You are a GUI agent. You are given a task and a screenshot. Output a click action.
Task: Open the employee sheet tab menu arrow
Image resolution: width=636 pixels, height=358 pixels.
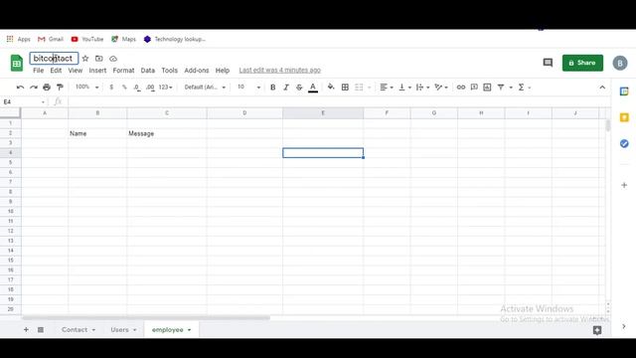(189, 330)
